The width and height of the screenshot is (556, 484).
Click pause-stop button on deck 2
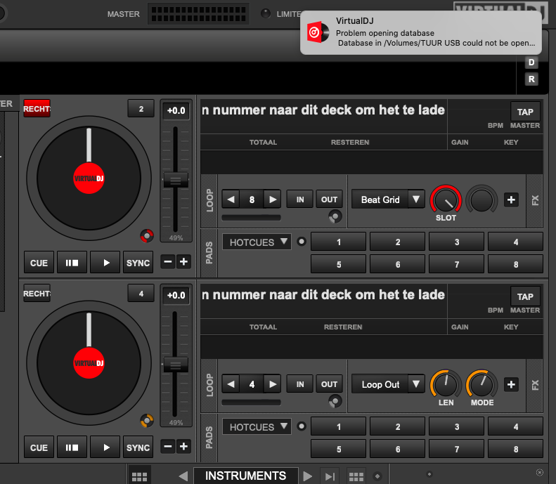(72, 263)
